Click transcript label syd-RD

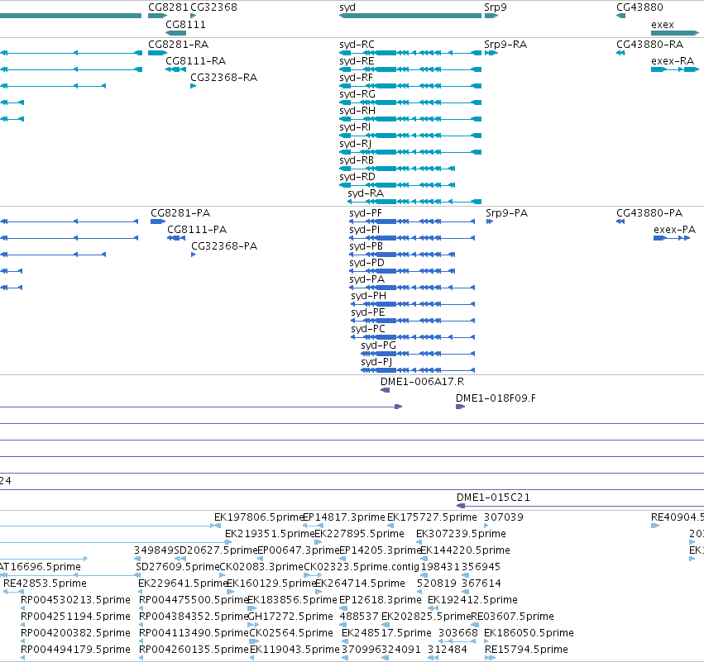coord(357,178)
